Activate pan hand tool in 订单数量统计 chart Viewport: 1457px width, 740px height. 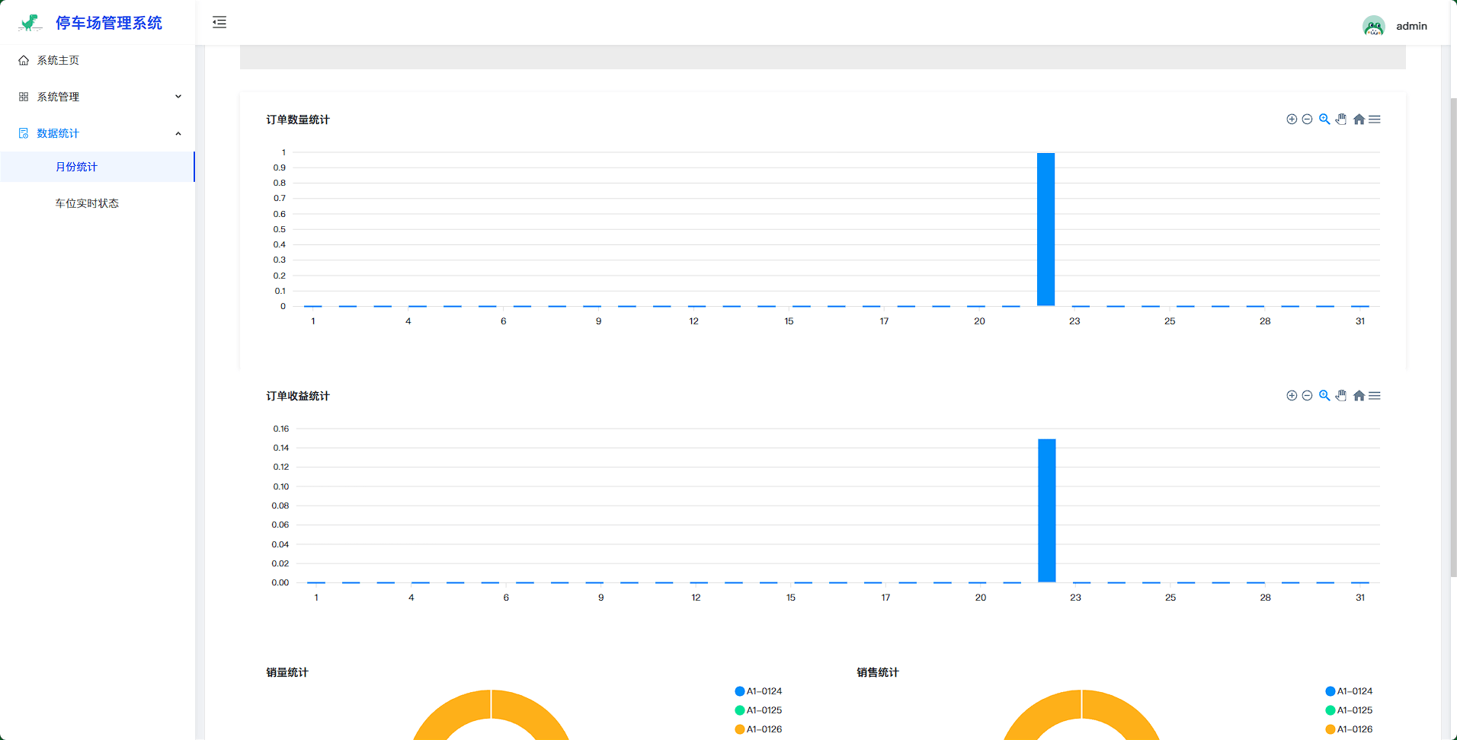tap(1341, 120)
